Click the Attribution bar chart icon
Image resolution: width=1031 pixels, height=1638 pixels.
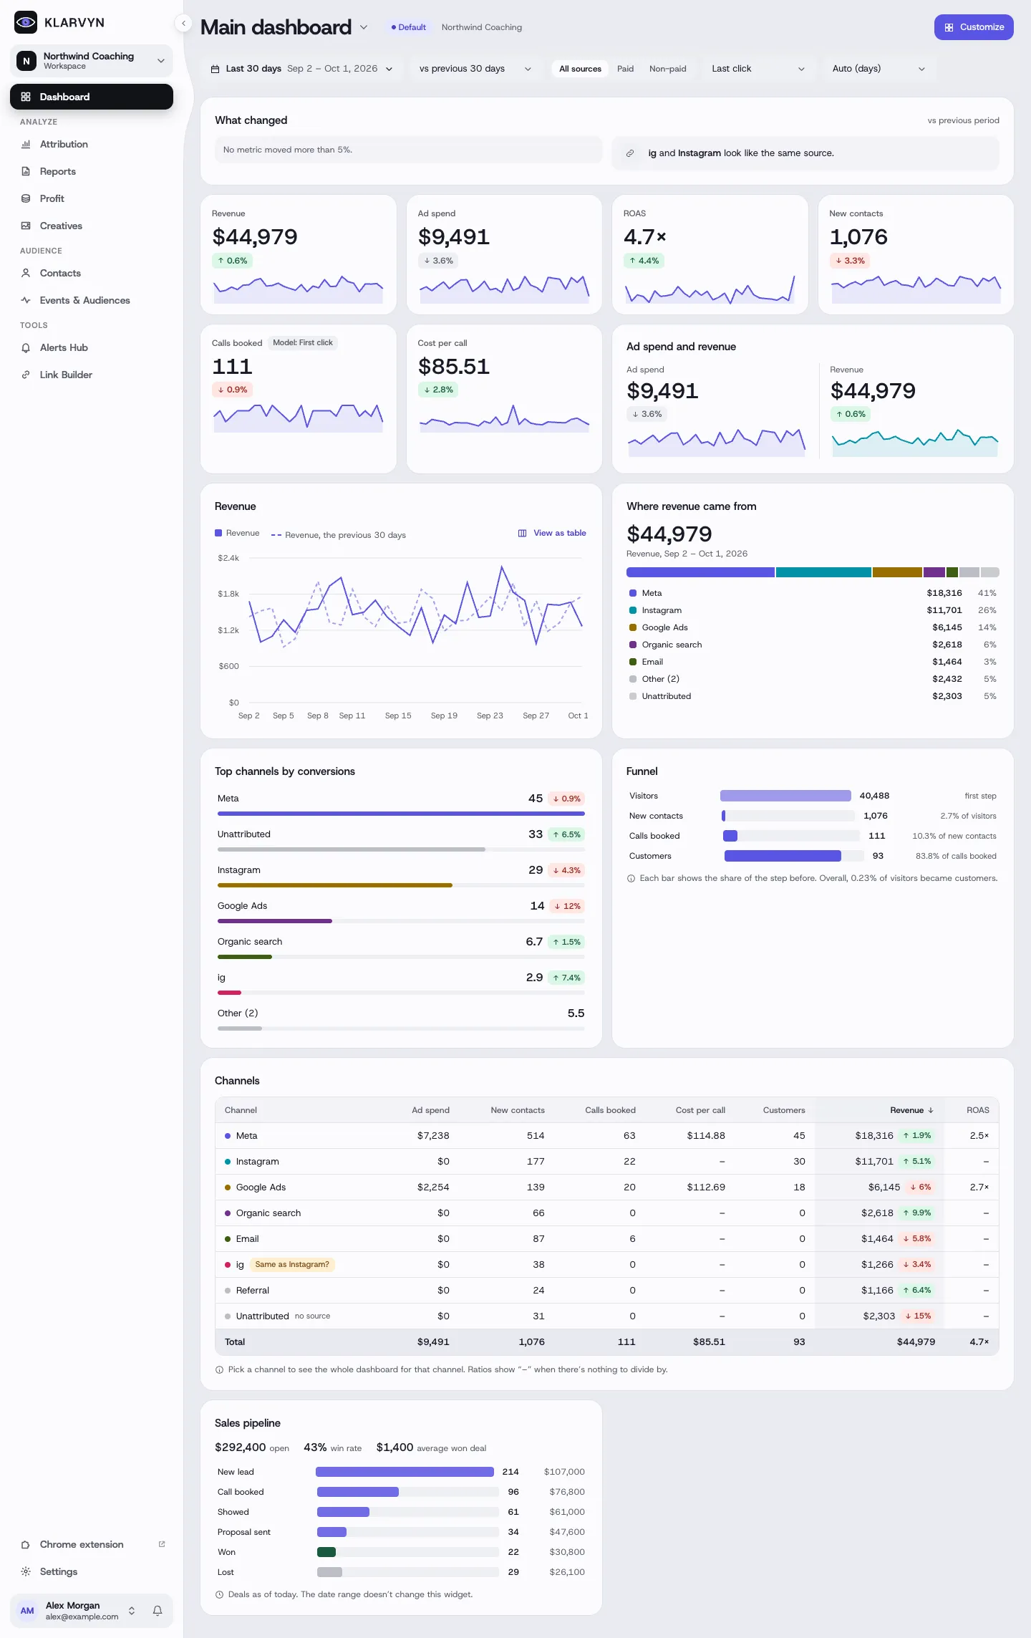click(26, 144)
